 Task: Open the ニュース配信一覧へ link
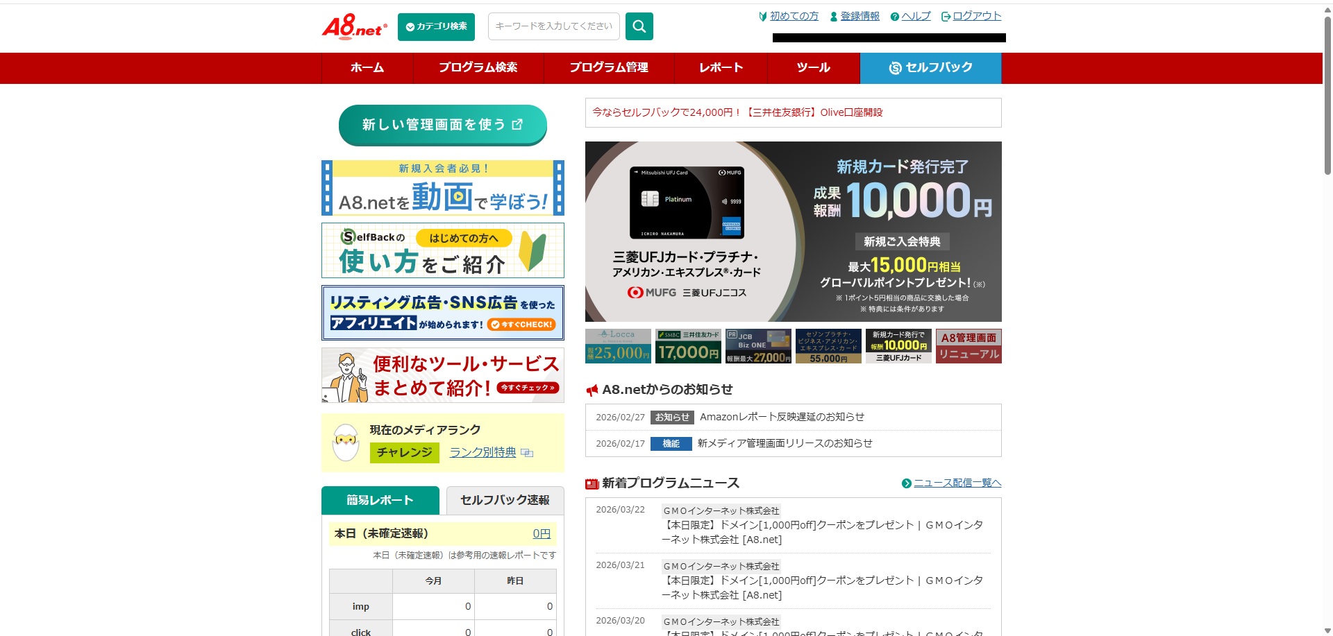(957, 483)
